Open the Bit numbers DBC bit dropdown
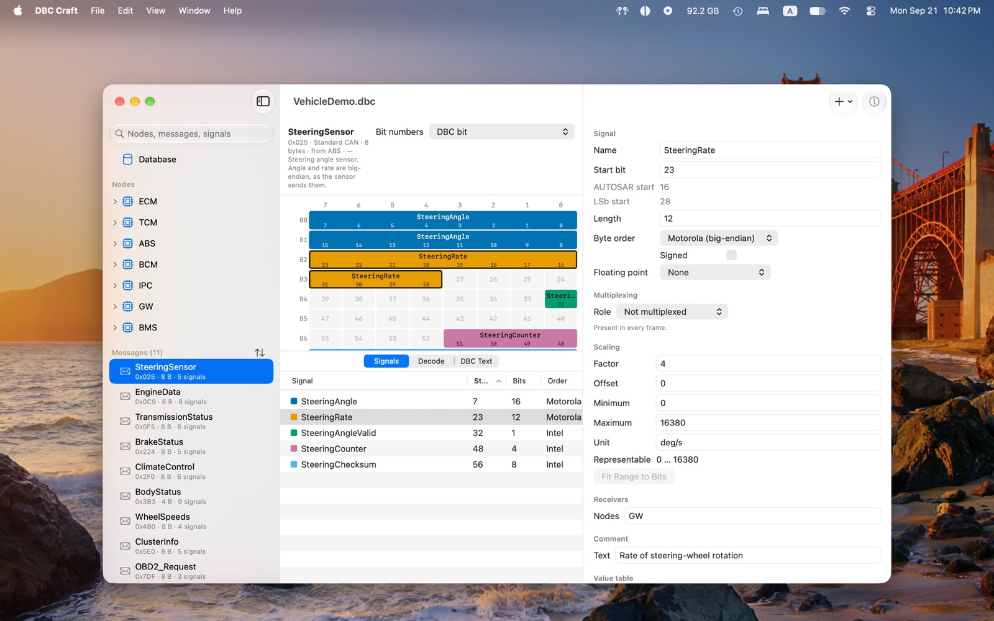 pyautogui.click(x=501, y=132)
